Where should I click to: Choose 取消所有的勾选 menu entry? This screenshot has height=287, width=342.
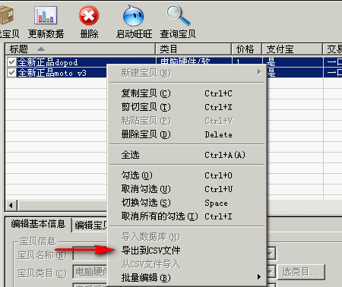(x=187, y=216)
